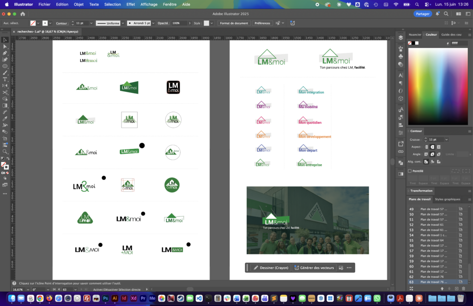Open the Paragraph panel icon
The width and height of the screenshot is (473, 306).
[x=400, y=83]
